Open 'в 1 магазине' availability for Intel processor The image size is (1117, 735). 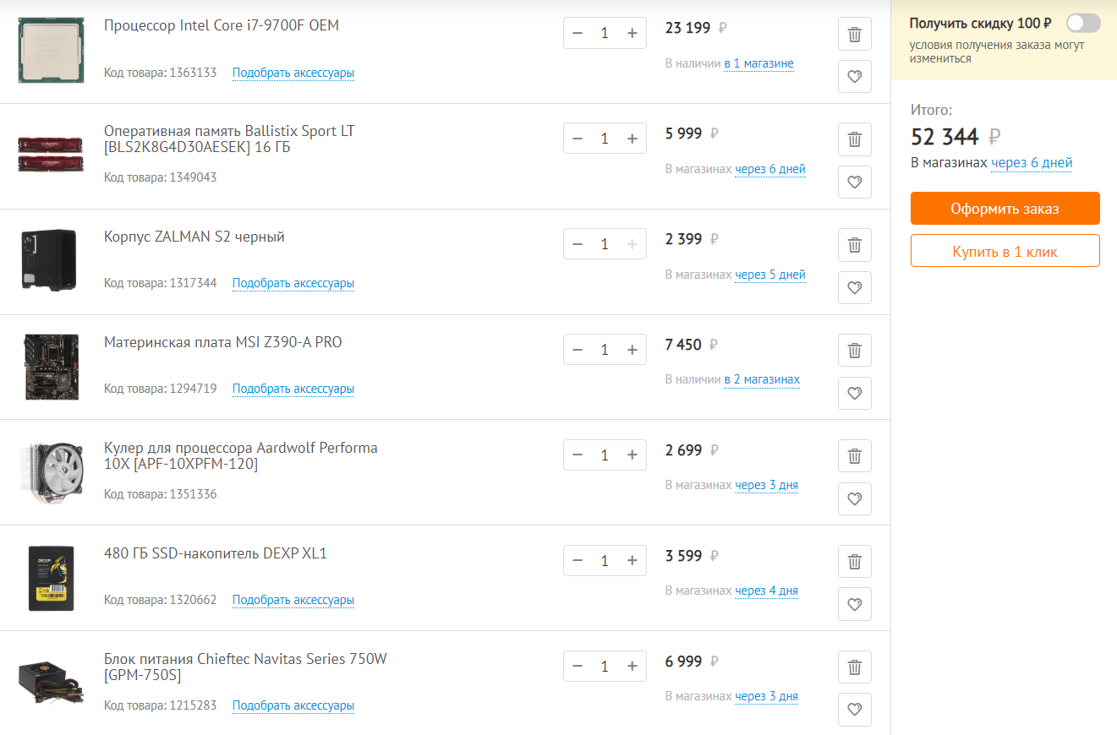(758, 63)
